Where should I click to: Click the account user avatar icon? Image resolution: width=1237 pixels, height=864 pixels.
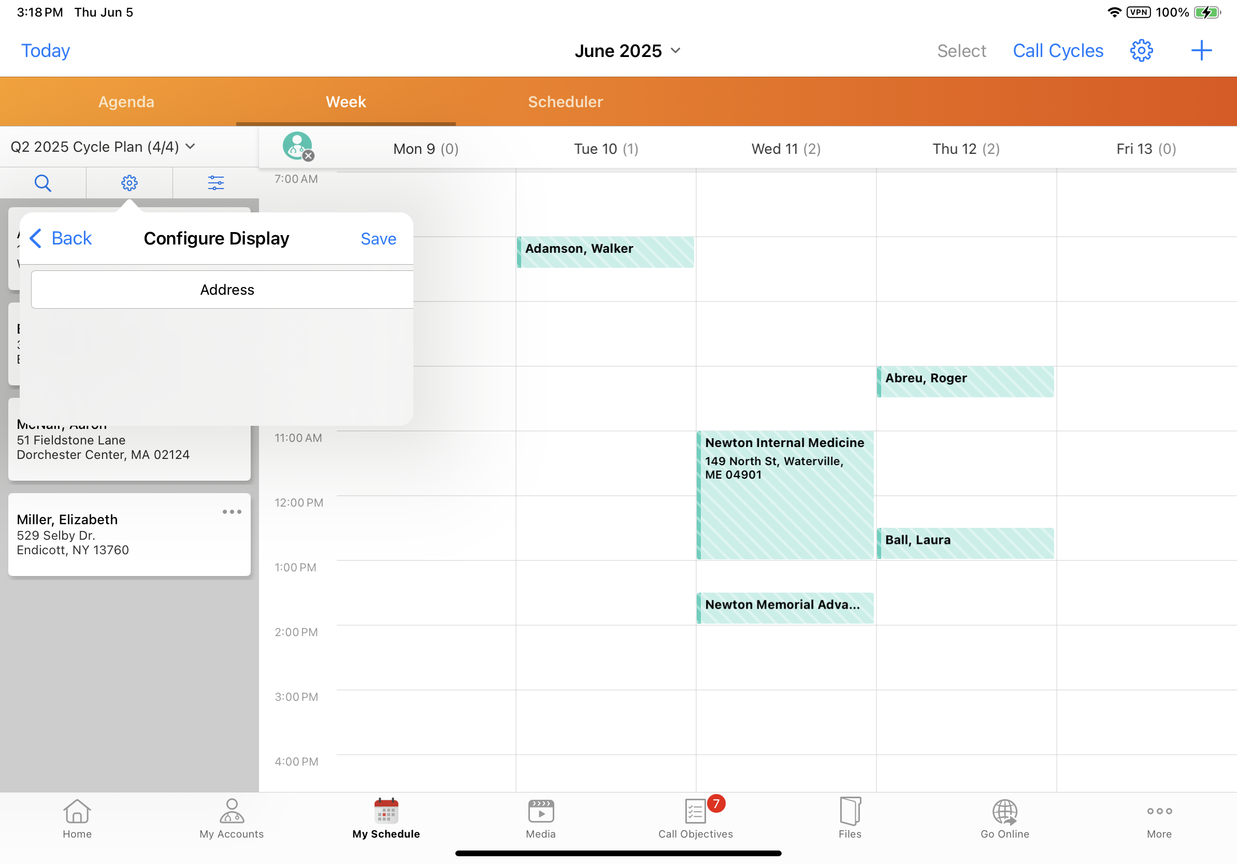coord(297,146)
